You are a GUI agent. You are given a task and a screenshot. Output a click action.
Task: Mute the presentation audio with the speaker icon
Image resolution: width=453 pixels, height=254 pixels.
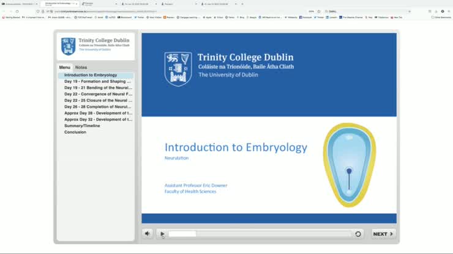click(148, 234)
